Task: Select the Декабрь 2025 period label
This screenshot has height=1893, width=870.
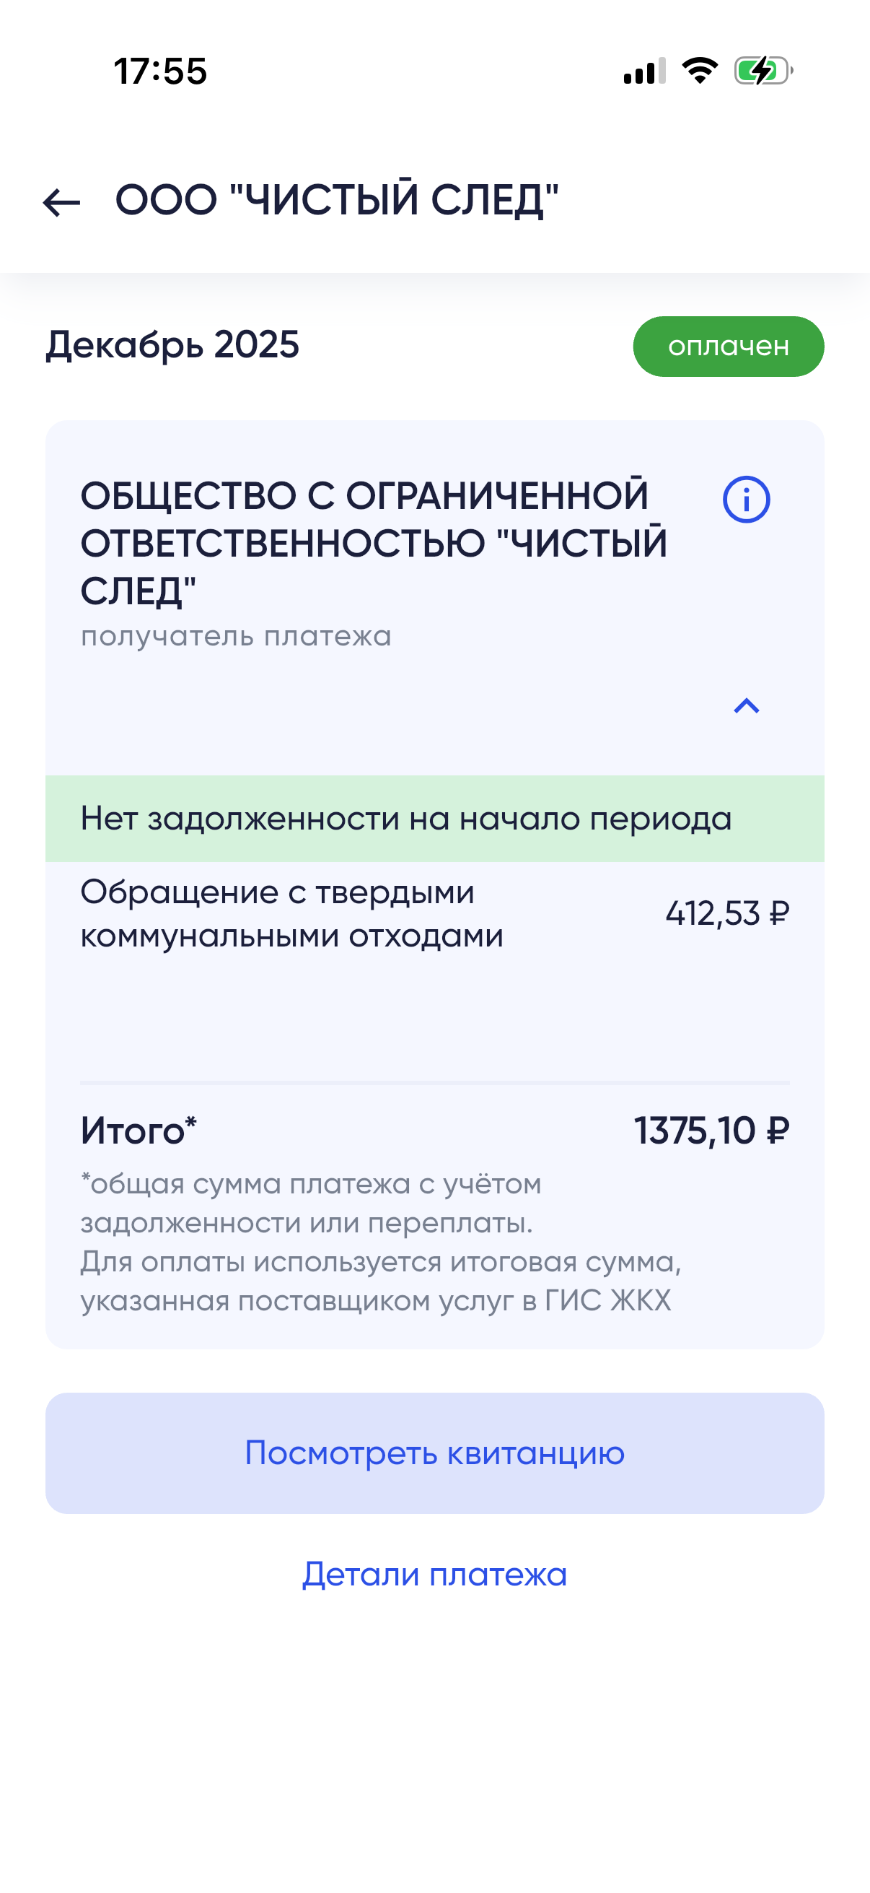Action: [x=172, y=344]
